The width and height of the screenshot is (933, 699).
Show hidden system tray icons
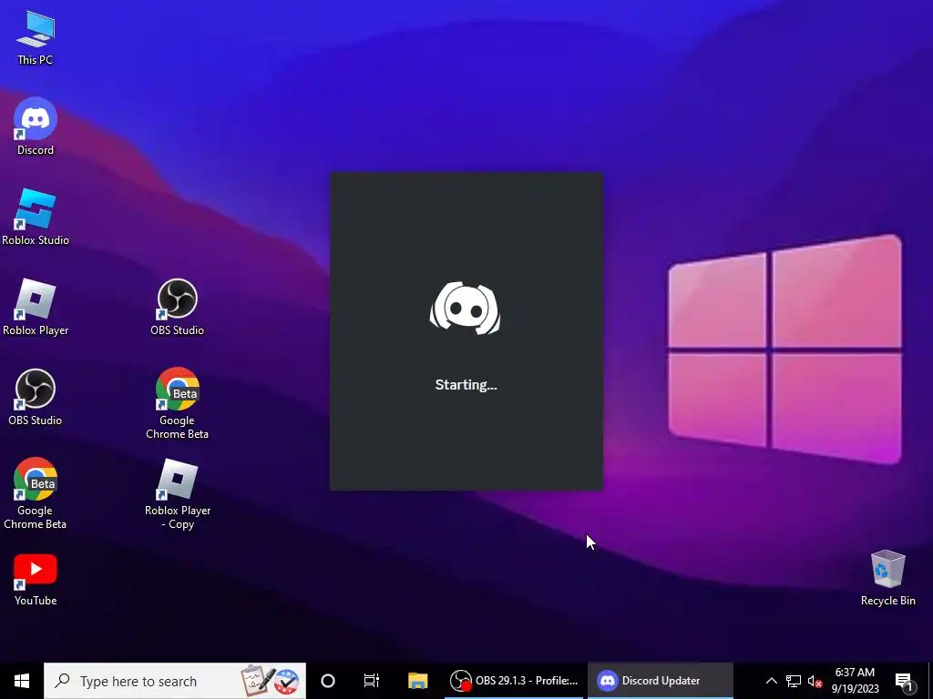[x=771, y=681]
